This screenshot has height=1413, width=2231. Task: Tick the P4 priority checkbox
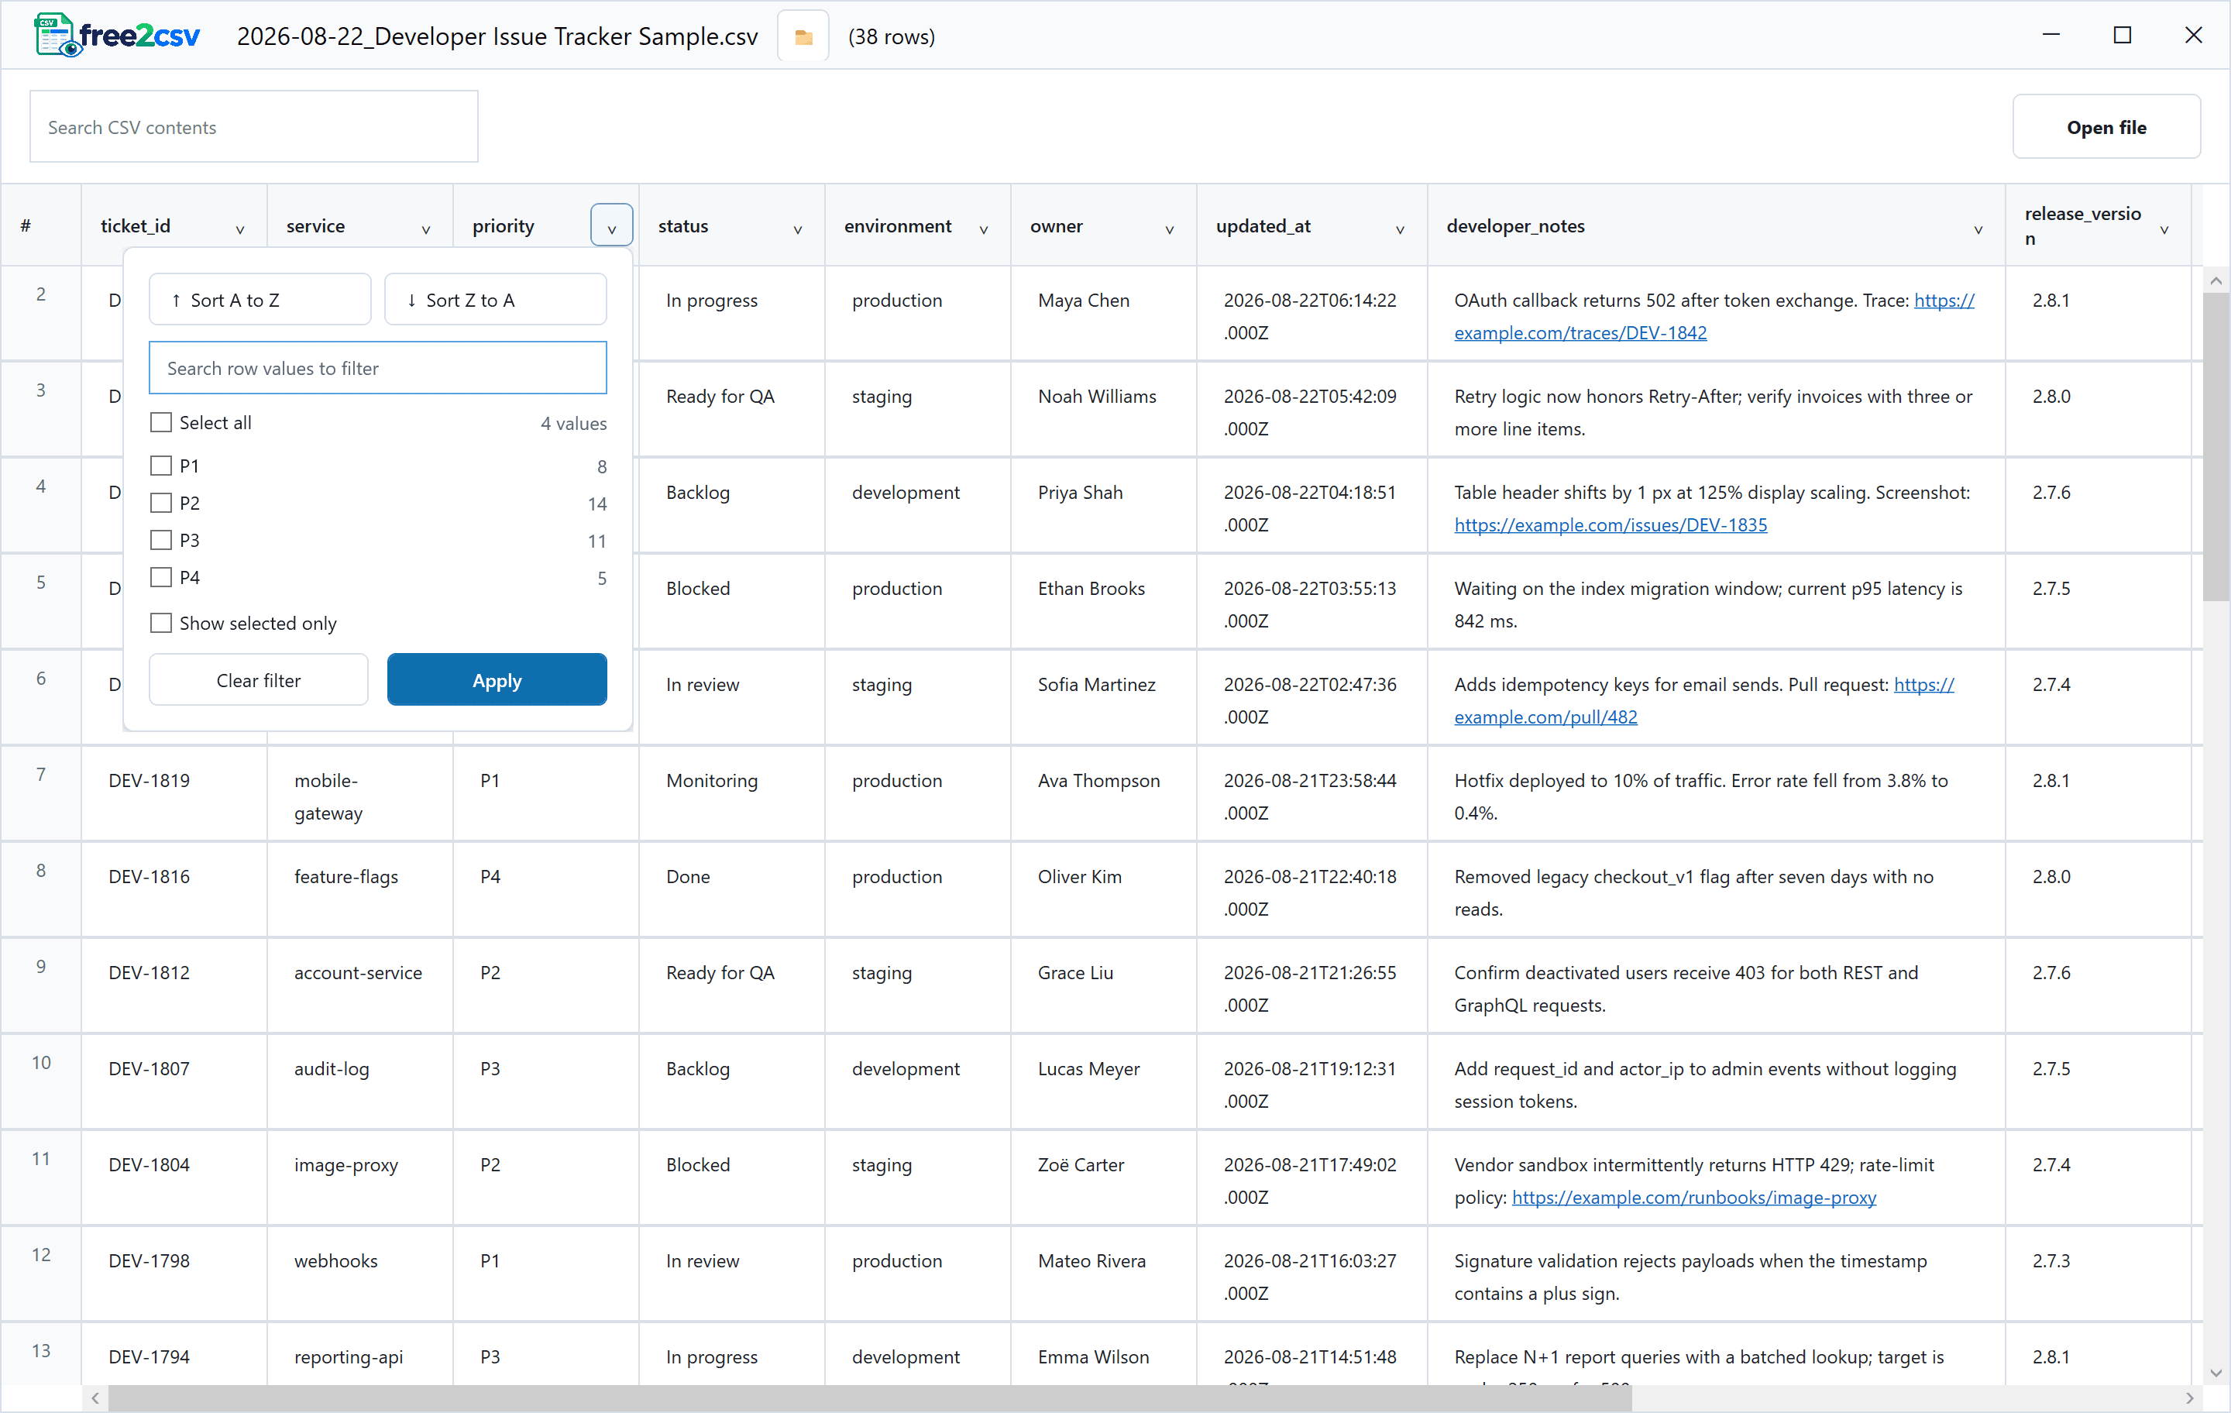click(x=161, y=577)
